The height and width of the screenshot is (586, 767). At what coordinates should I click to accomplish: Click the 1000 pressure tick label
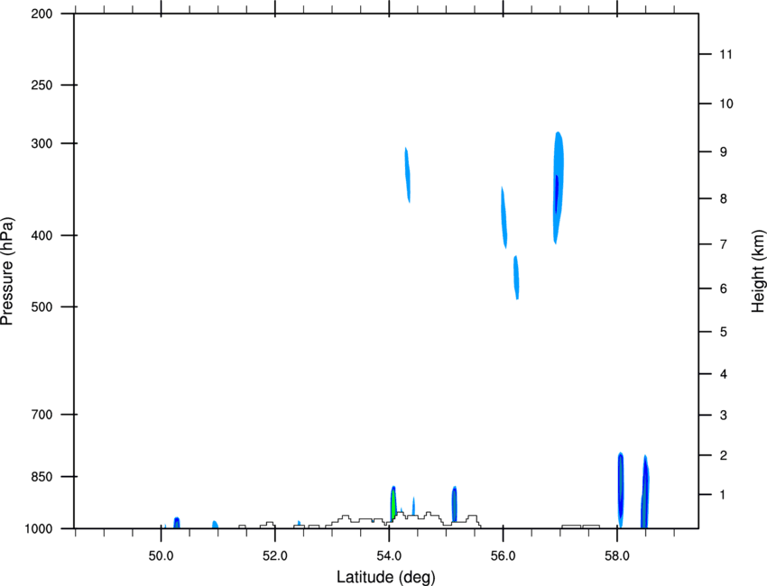(38, 529)
